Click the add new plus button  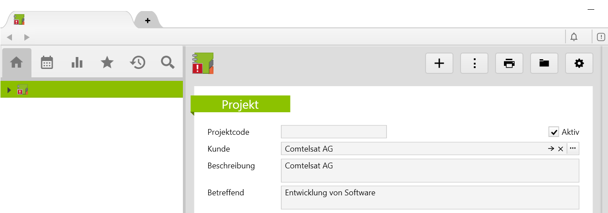439,64
